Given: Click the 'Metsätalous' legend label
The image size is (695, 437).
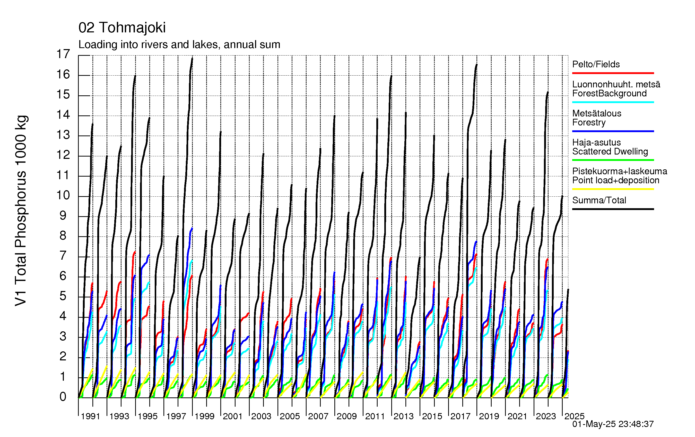Looking at the screenshot, I should coord(597,113).
